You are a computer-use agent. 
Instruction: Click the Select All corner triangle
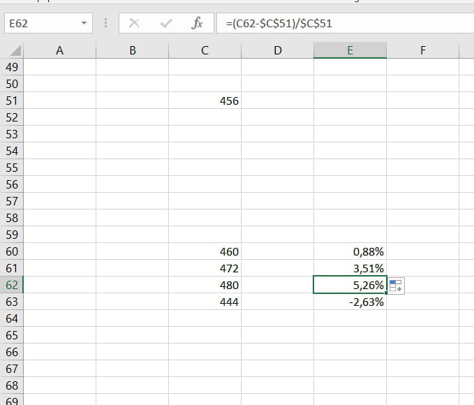click(x=15, y=50)
